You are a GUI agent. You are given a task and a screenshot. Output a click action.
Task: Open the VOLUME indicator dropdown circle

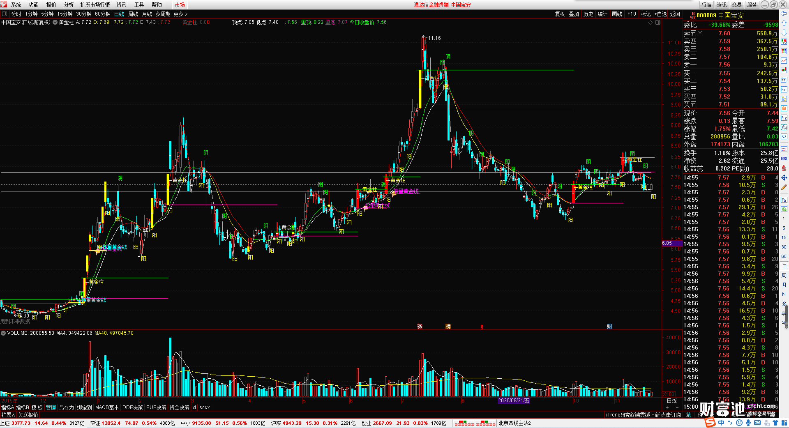tap(3, 333)
